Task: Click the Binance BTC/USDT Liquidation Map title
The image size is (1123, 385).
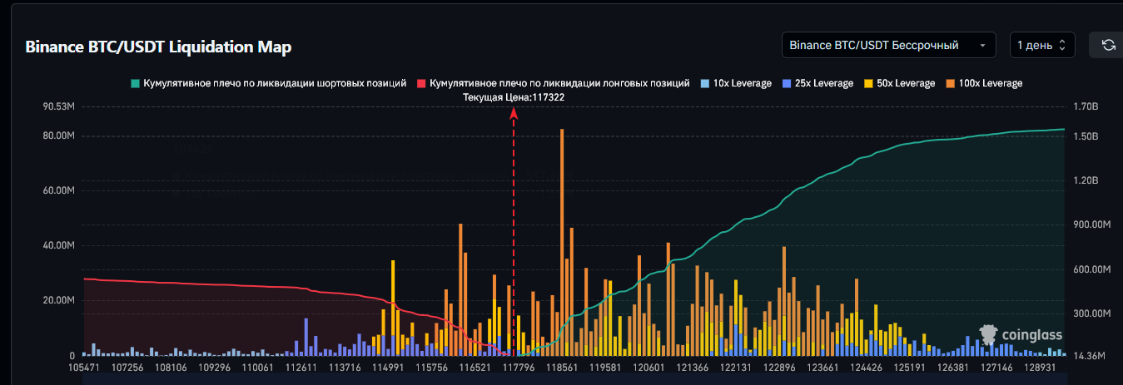Action: click(158, 47)
